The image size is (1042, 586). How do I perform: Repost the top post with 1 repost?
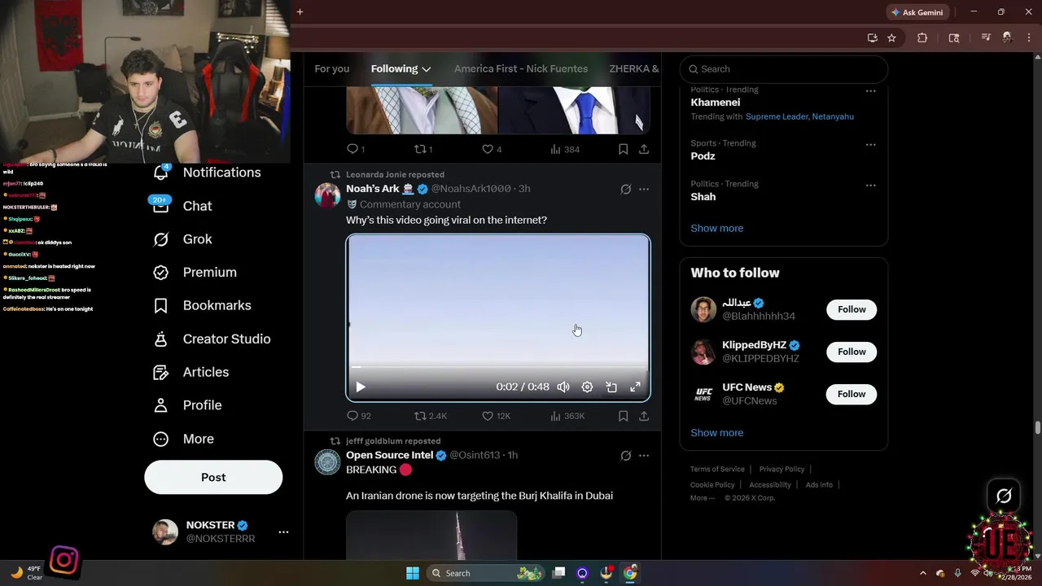tap(423, 149)
